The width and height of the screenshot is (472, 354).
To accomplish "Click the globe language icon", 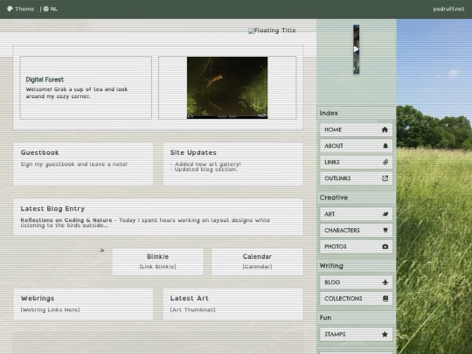I will [x=46, y=9].
